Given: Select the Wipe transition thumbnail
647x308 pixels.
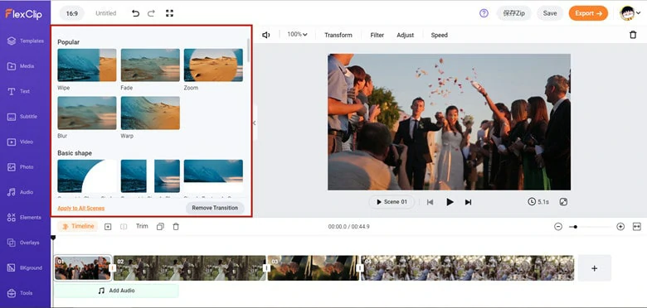Looking at the screenshot, I should pos(86,65).
